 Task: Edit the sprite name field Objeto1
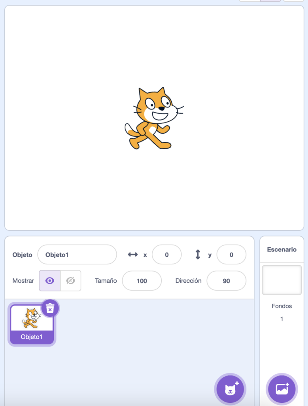coord(77,255)
